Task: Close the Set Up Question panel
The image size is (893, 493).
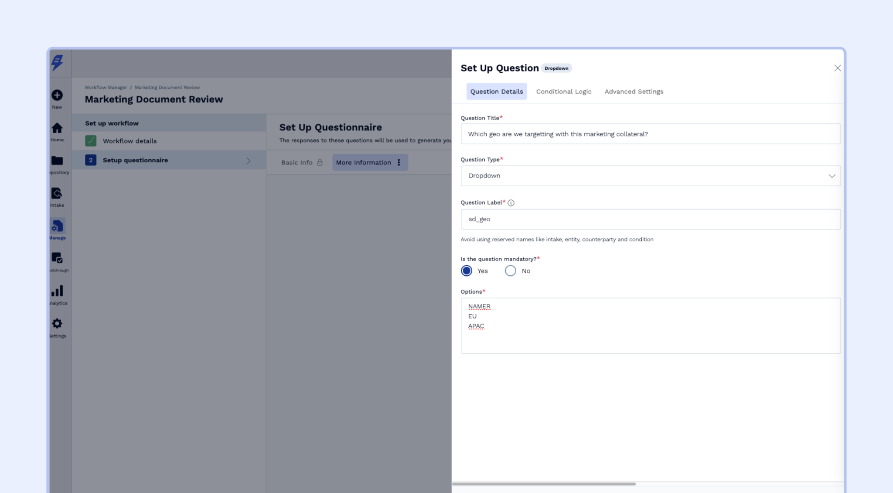Action: click(x=837, y=68)
